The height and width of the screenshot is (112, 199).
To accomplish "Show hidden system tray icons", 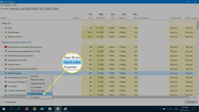I will pos(160,109).
